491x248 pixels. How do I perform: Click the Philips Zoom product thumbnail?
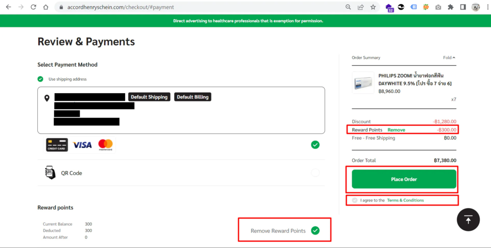pos(363,83)
